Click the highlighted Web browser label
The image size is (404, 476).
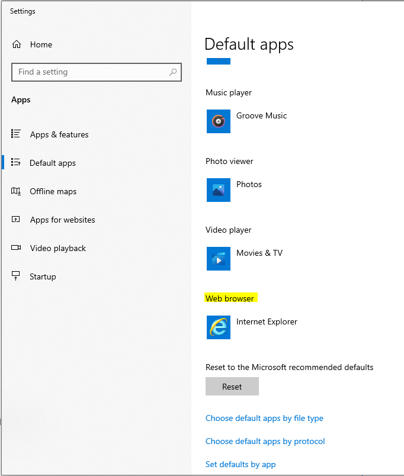(x=230, y=298)
